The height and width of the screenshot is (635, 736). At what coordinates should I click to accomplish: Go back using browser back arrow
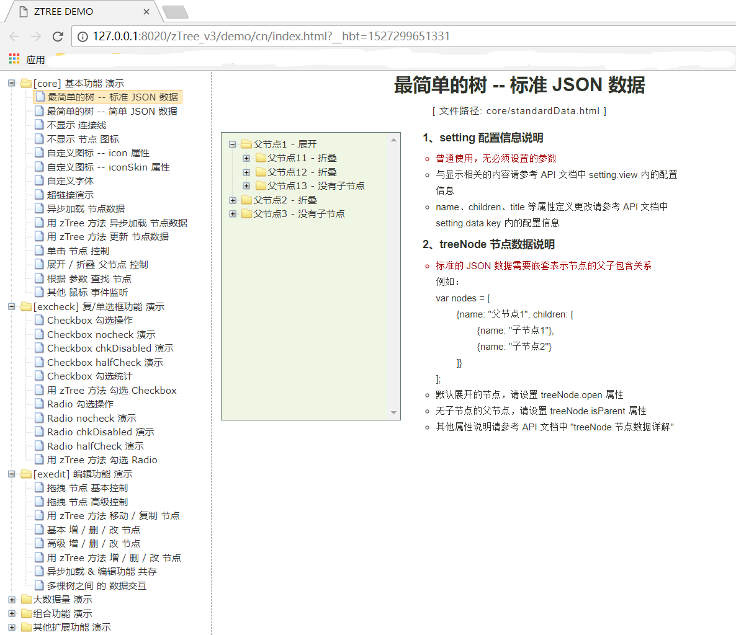coord(14,36)
